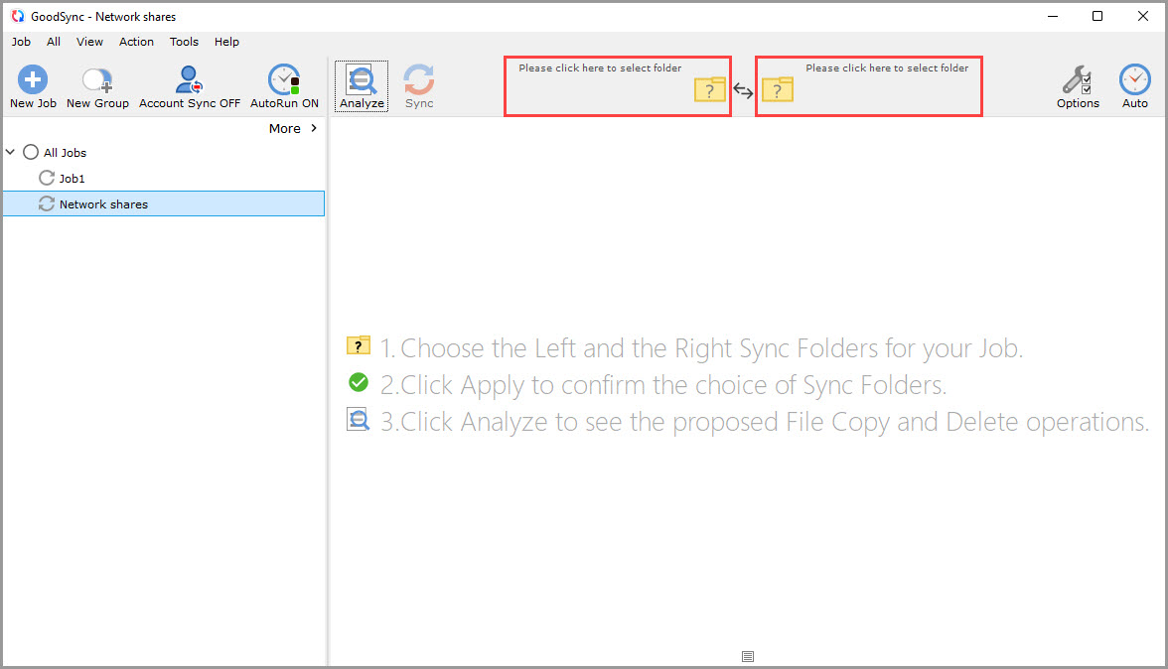The image size is (1168, 669).
Task: Click the Sync icon
Action: (x=418, y=86)
